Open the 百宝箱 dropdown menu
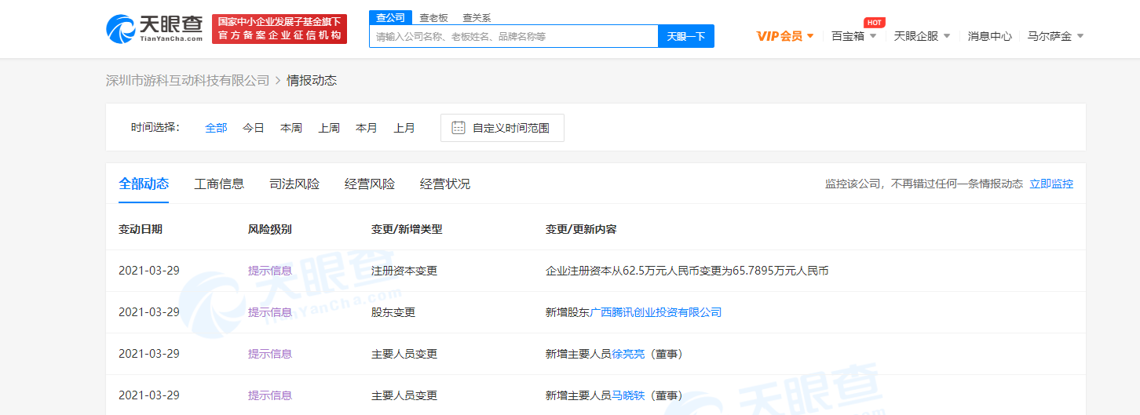The image size is (1140, 415). [x=854, y=36]
